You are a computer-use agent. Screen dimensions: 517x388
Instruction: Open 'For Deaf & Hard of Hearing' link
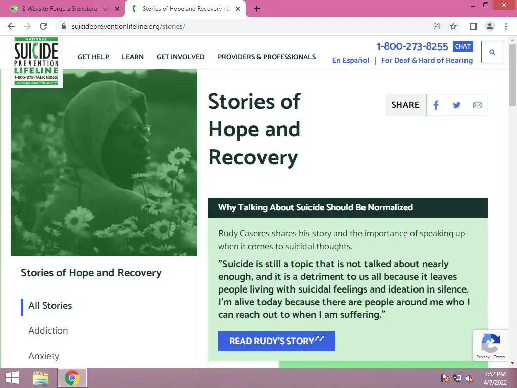tap(427, 60)
